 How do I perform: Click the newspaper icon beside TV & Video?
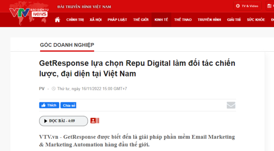269,6
